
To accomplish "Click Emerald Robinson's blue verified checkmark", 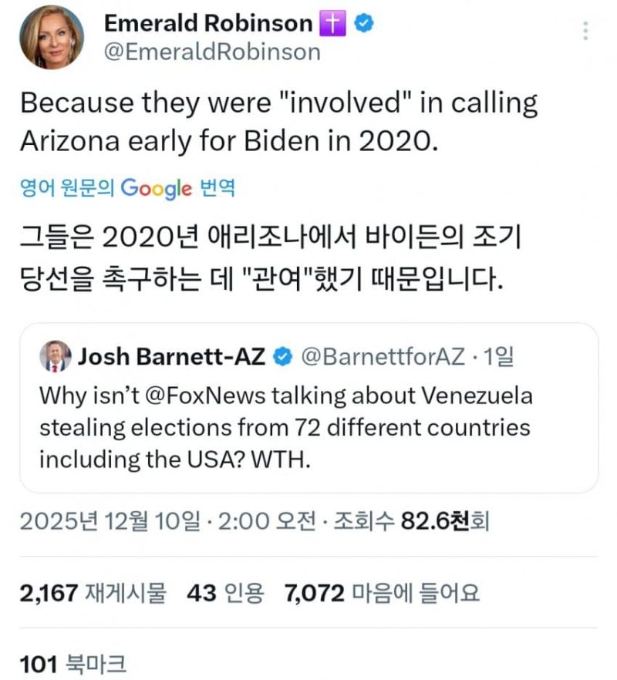I will [x=364, y=24].
